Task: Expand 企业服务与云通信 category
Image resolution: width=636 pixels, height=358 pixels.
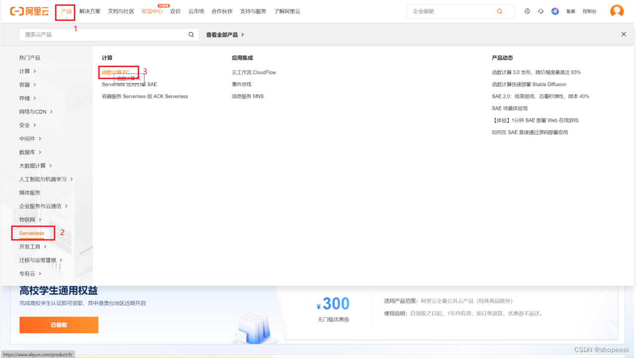Action: coord(43,206)
